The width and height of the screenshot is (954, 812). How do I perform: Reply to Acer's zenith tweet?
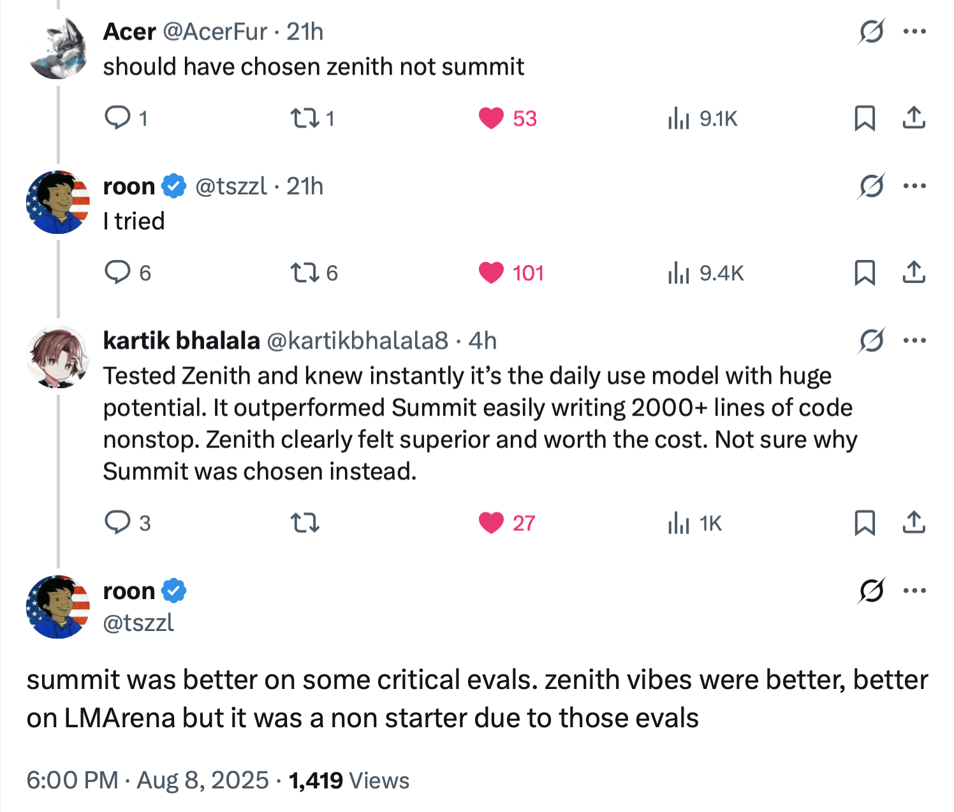117,118
